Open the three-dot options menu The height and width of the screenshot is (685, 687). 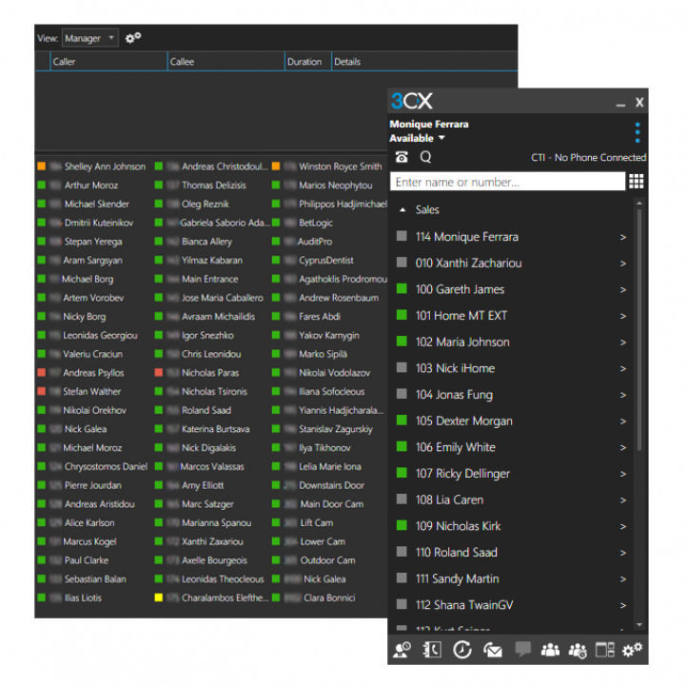[x=637, y=132]
